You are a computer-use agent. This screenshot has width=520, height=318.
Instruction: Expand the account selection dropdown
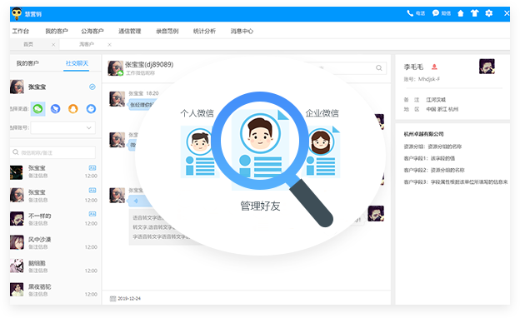63,127
